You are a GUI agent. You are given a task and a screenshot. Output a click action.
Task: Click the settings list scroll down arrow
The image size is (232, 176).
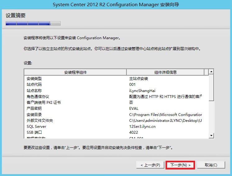click(x=211, y=135)
